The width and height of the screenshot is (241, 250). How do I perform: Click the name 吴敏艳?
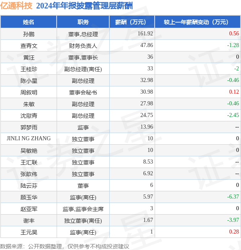pos(29,151)
